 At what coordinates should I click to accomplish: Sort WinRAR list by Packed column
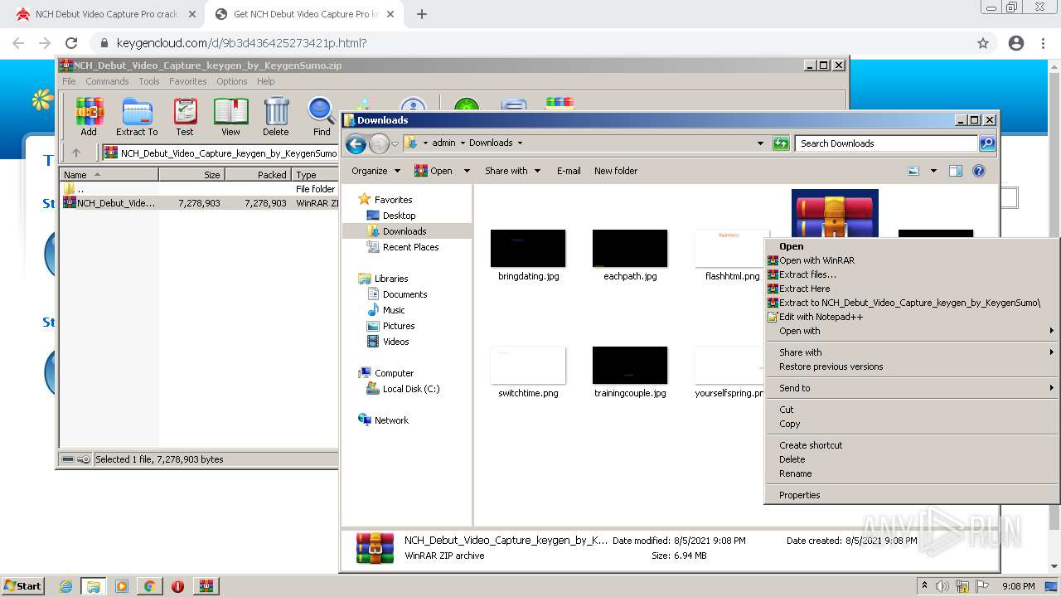[258, 175]
